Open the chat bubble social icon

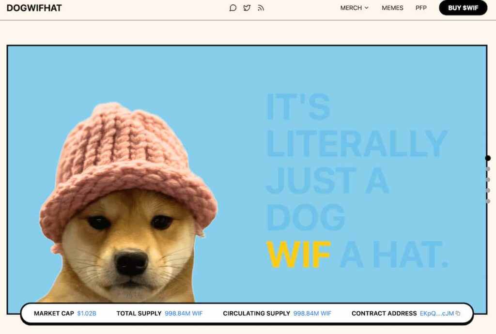pyautogui.click(x=233, y=8)
